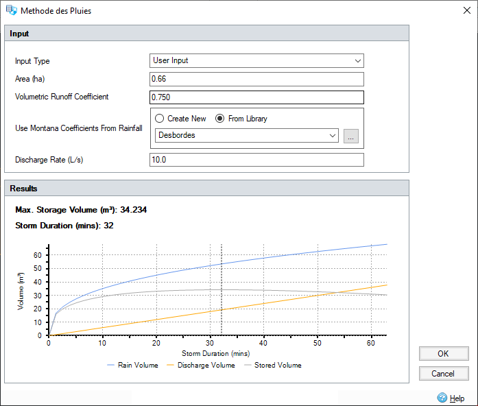
Task: Click the Volume (m³) axis title
Action: [21, 291]
